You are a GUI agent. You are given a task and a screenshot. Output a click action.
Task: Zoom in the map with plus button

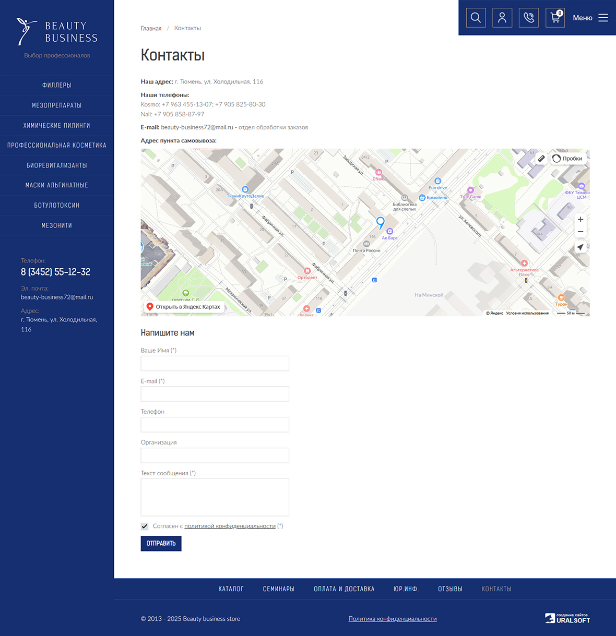click(x=581, y=220)
